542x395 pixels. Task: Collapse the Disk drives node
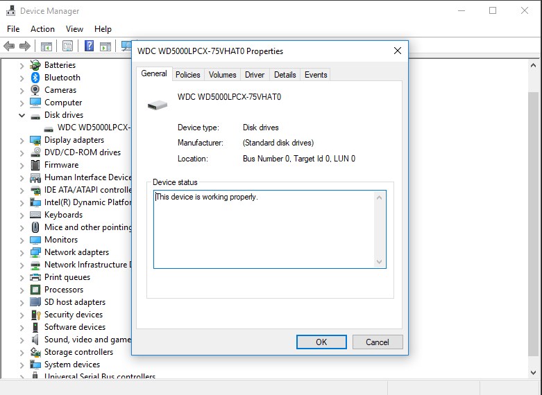click(22, 115)
